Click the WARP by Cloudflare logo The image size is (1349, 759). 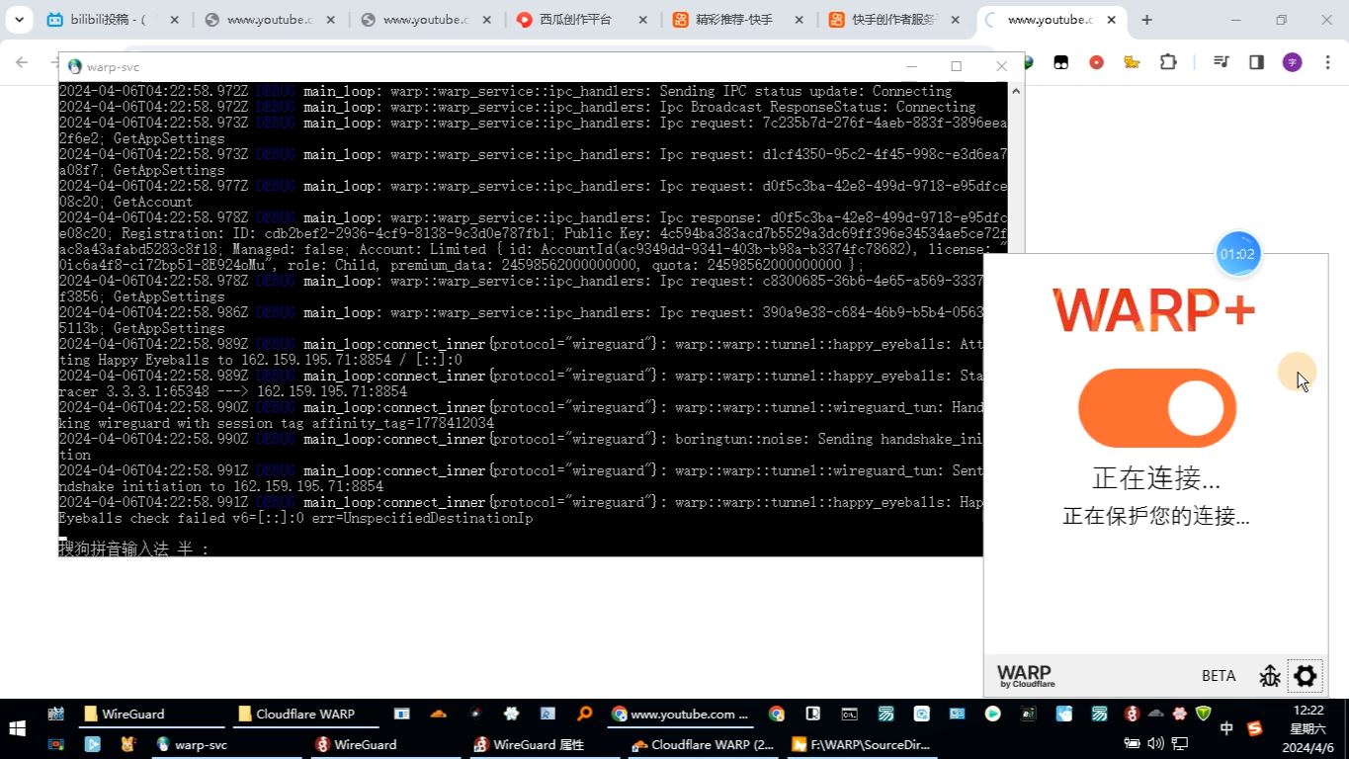tap(1025, 676)
